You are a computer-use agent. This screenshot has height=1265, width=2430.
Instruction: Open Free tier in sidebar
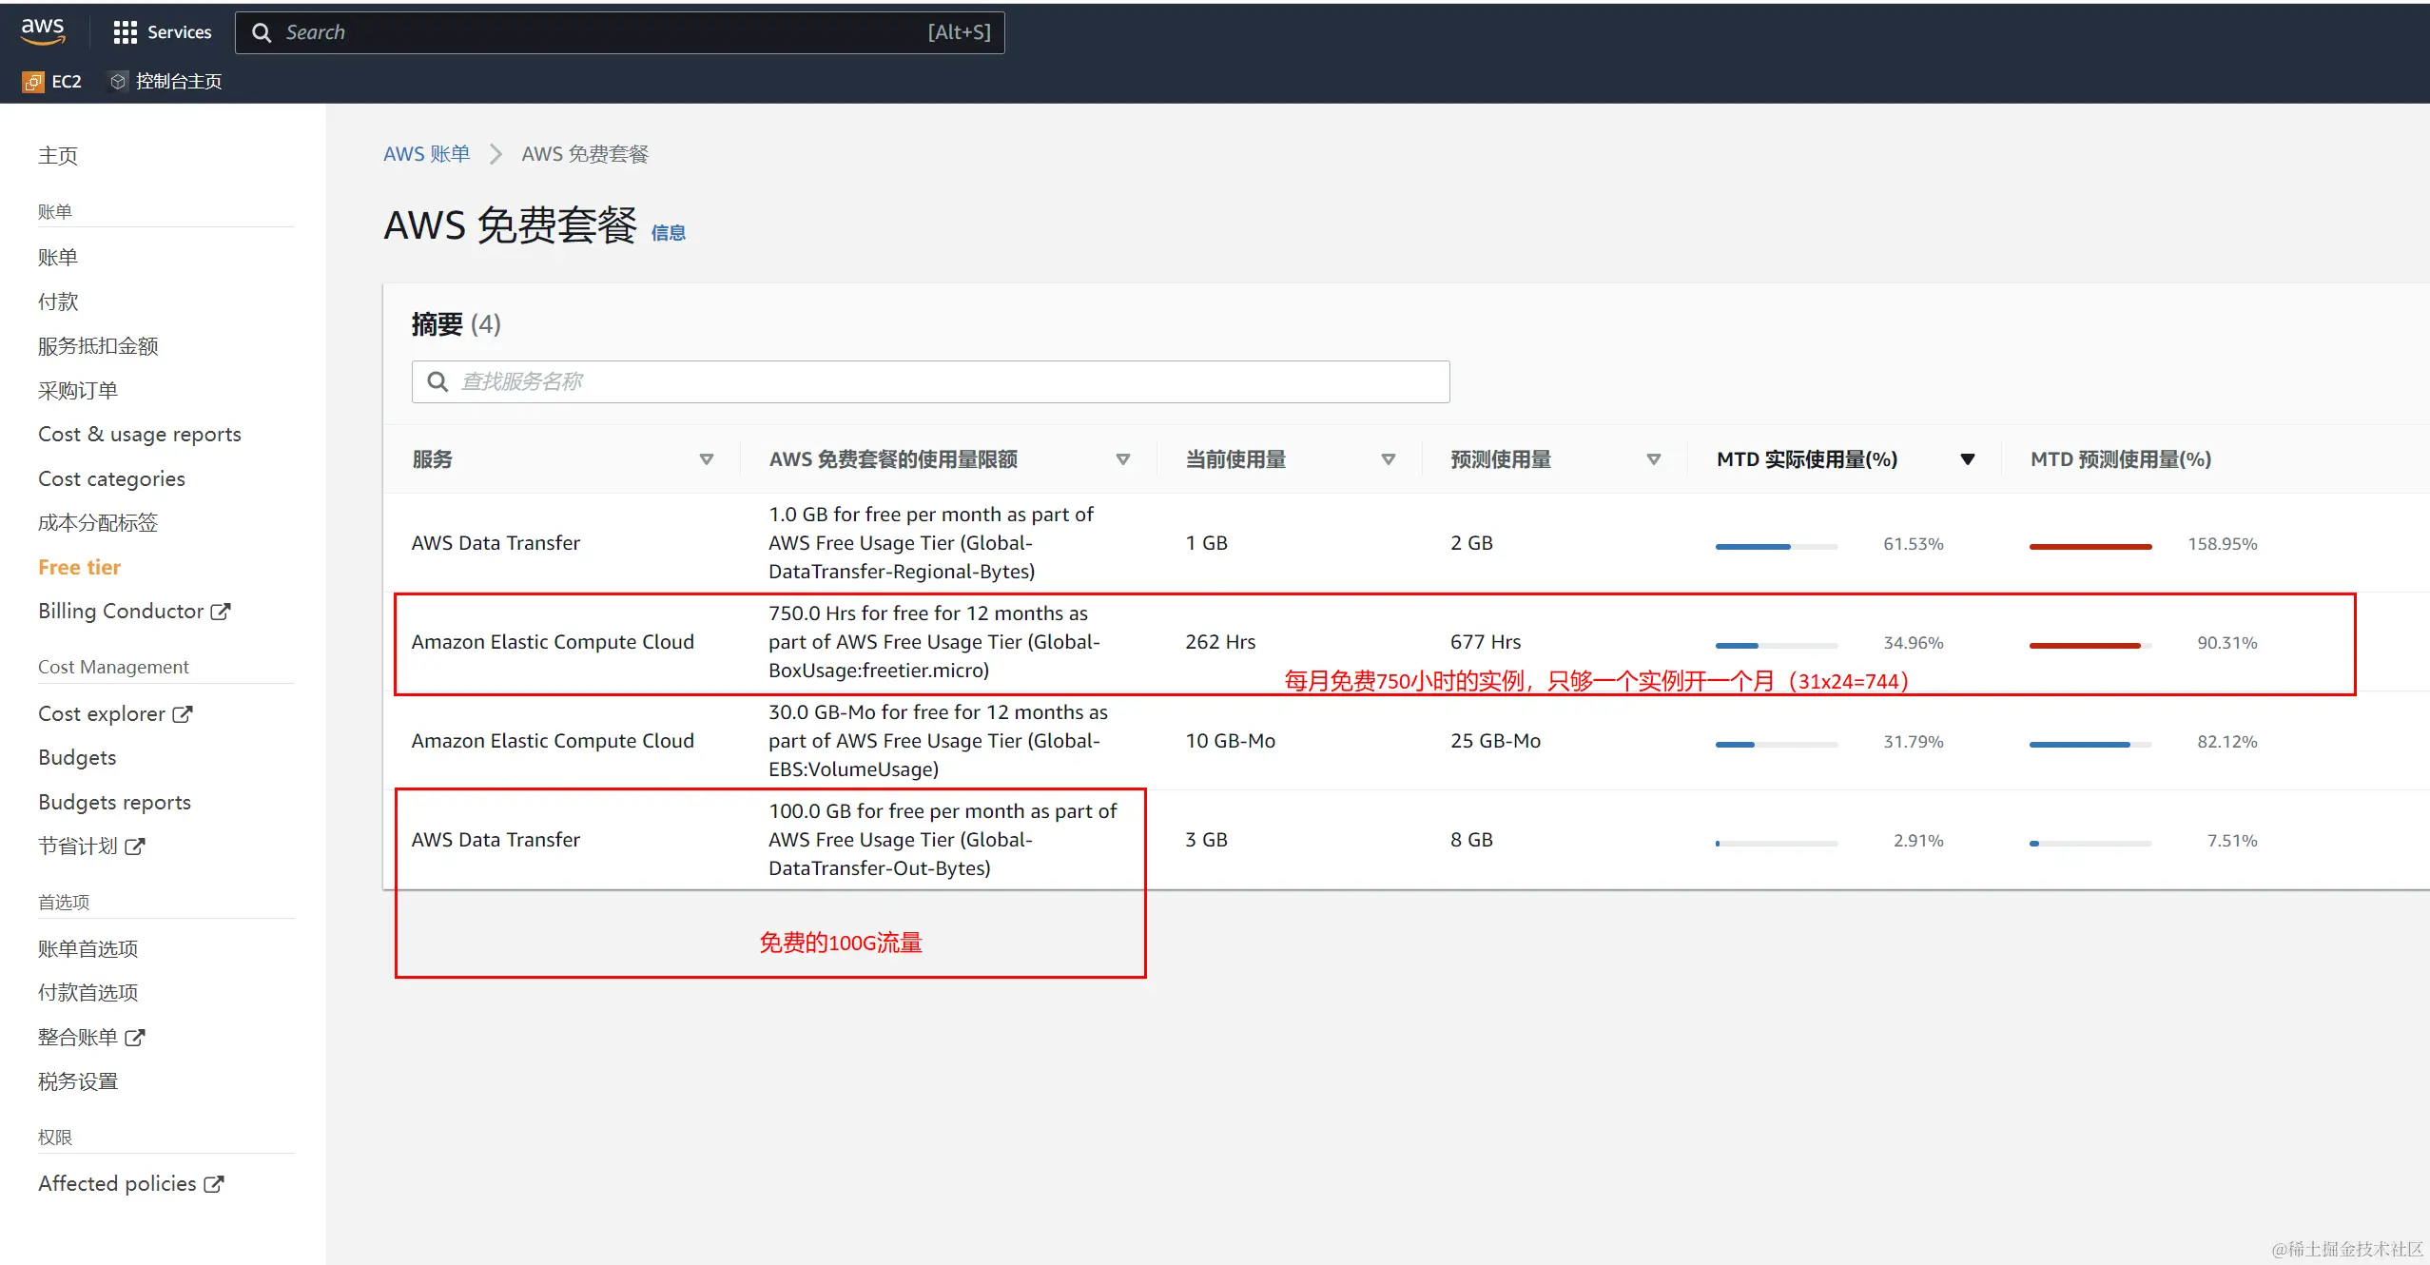(x=79, y=568)
